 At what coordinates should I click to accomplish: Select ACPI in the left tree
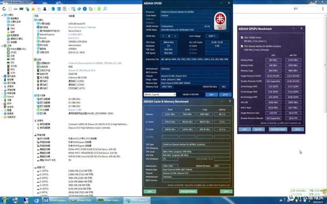[x=13, y=73]
